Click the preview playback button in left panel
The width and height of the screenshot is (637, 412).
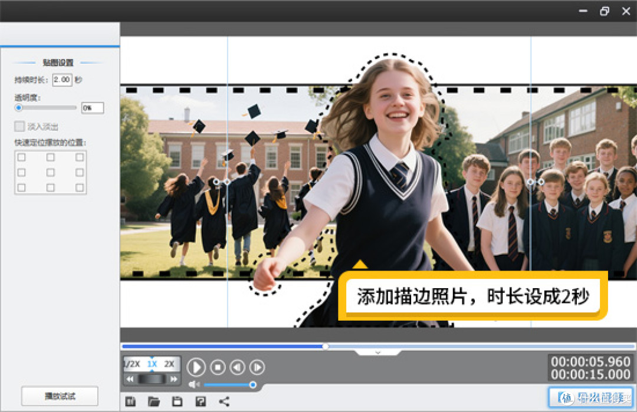pos(60,395)
